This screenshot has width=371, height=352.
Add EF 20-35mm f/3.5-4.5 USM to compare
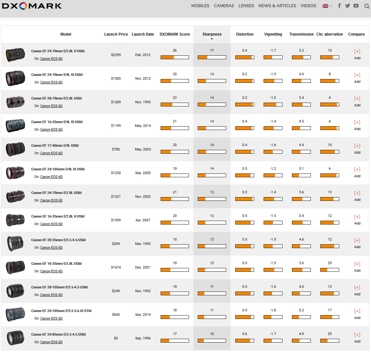pyautogui.click(x=357, y=243)
